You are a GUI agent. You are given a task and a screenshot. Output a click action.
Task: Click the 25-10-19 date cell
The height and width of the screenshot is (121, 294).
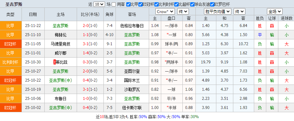coord(33,89)
